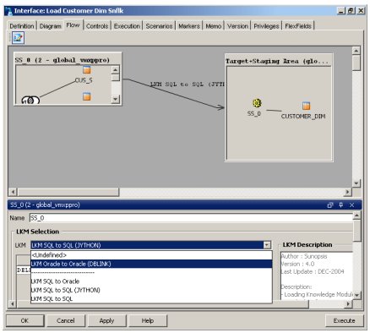This screenshot has width=370, height=333.
Task: Select the CUS_S source table icon
Action: coord(87,69)
